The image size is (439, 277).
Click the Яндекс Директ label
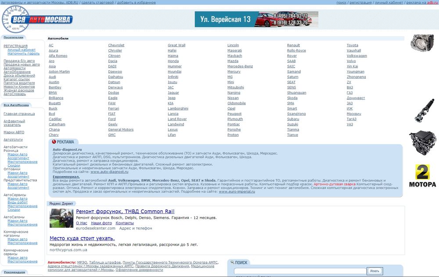coord(61,204)
